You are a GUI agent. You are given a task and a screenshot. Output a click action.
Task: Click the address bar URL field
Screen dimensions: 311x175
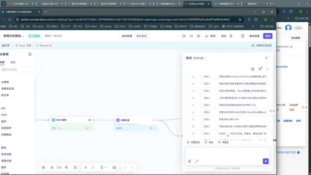125,19
